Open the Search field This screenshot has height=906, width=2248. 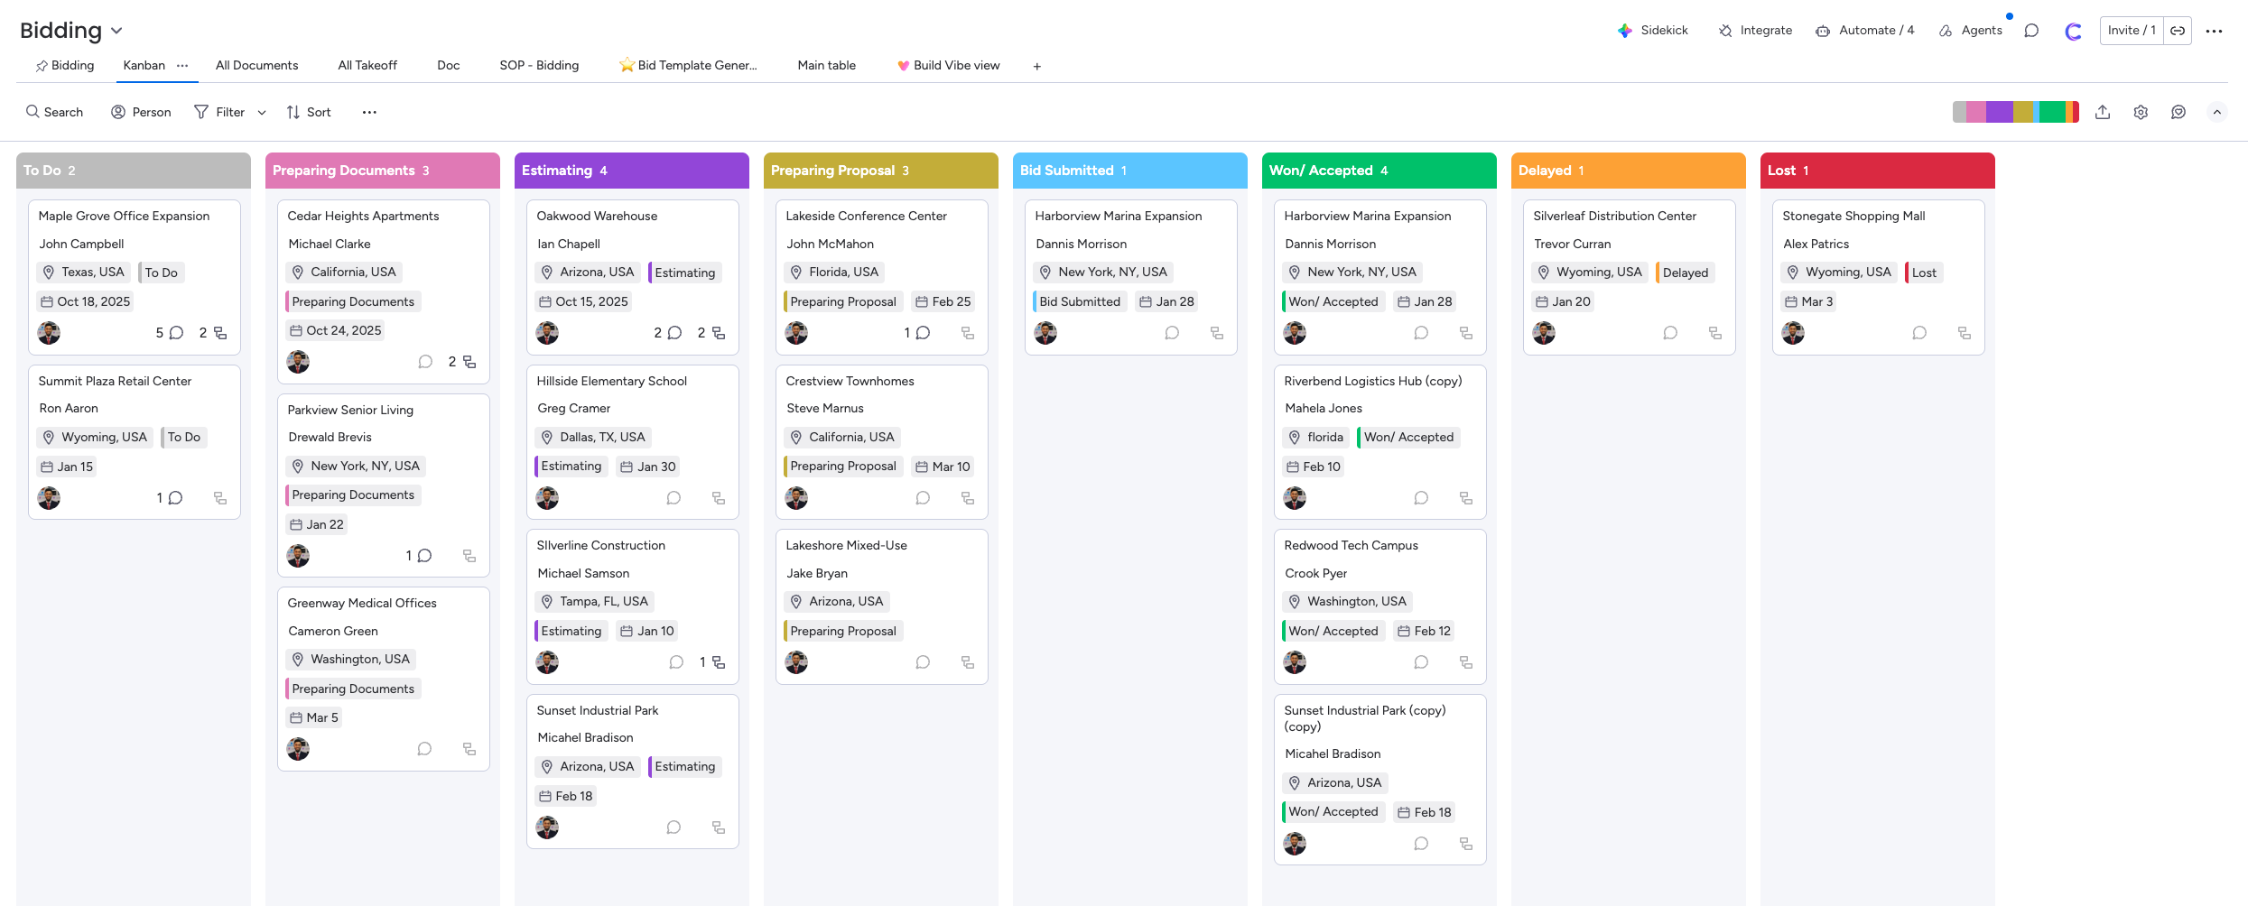click(54, 112)
